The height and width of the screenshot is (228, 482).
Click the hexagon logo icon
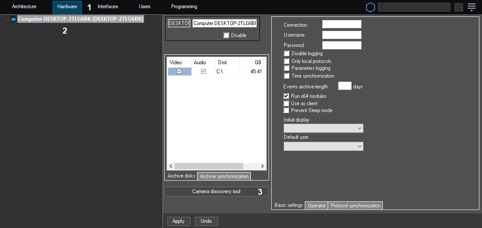click(x=370, y=7)
